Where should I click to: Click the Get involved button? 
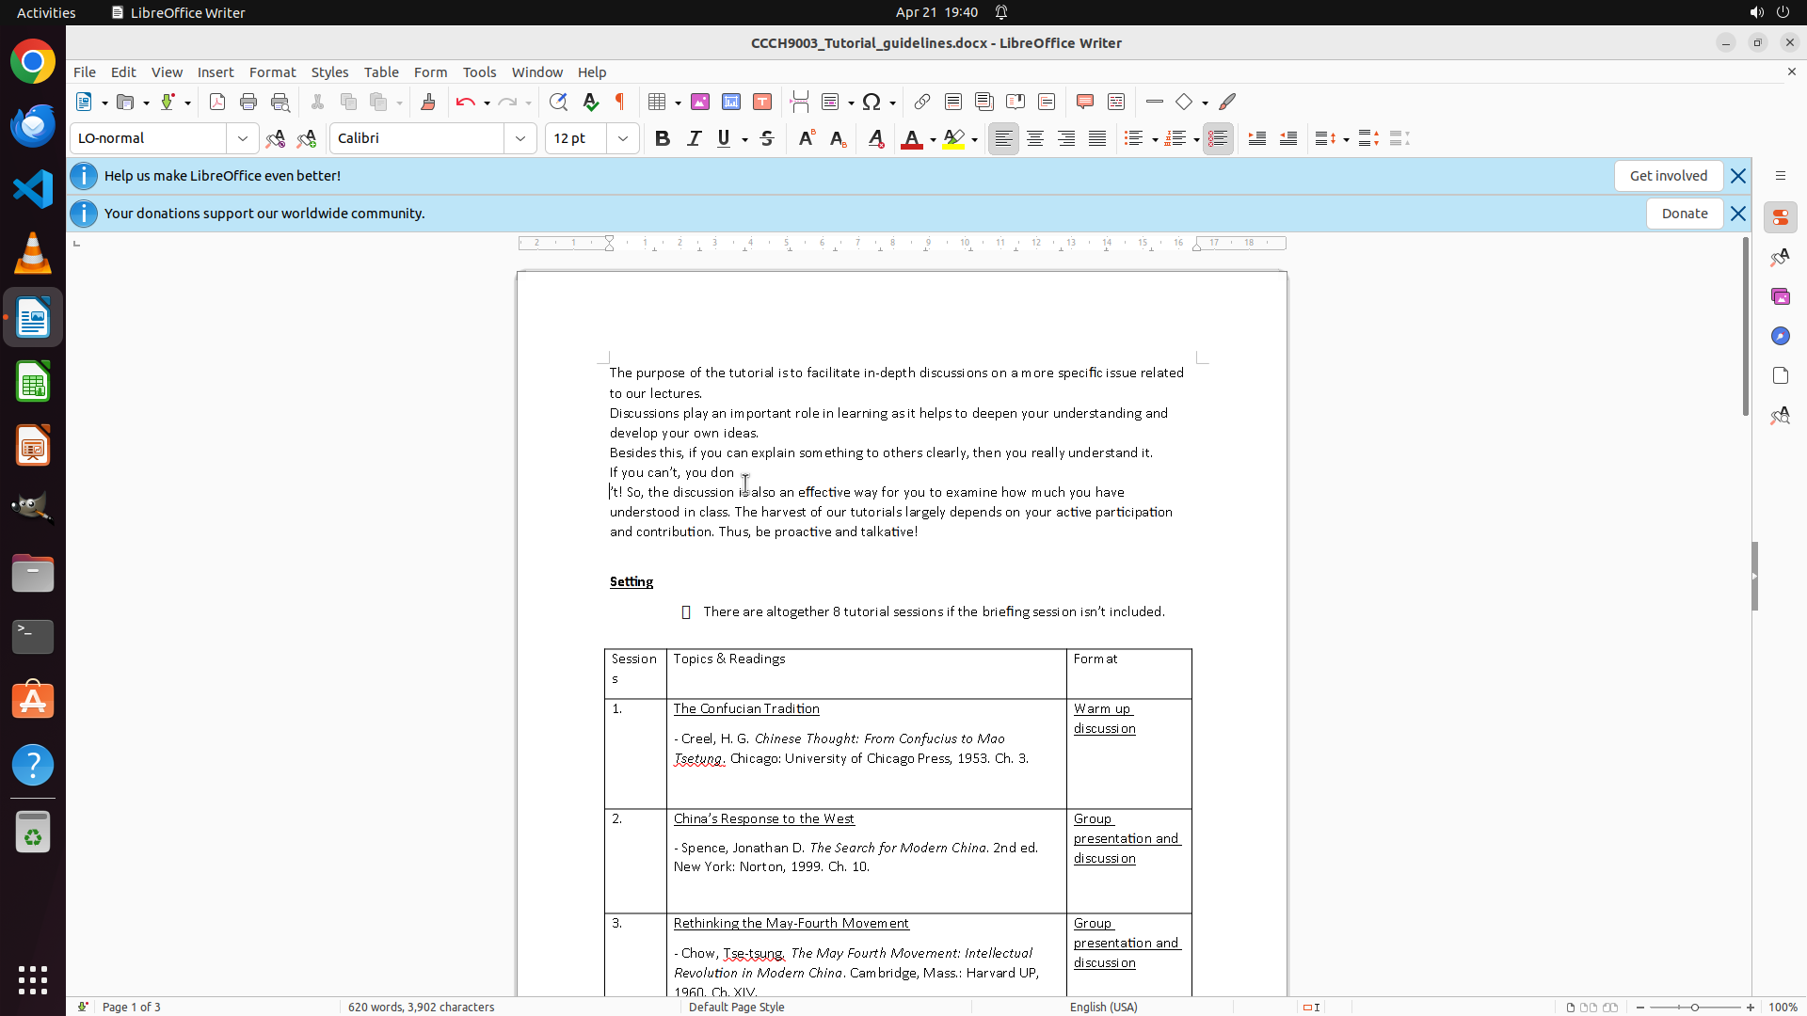pos(1668,176)
